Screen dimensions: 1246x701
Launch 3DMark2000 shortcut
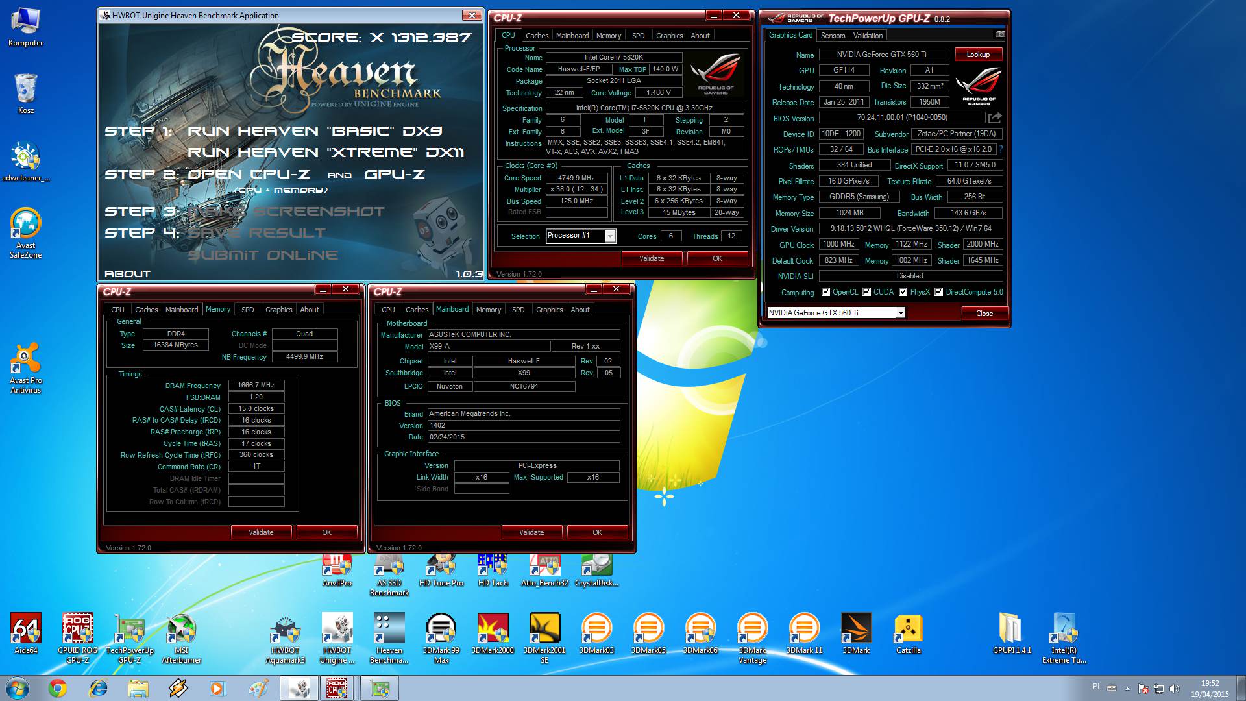click(x=493, y=633)
